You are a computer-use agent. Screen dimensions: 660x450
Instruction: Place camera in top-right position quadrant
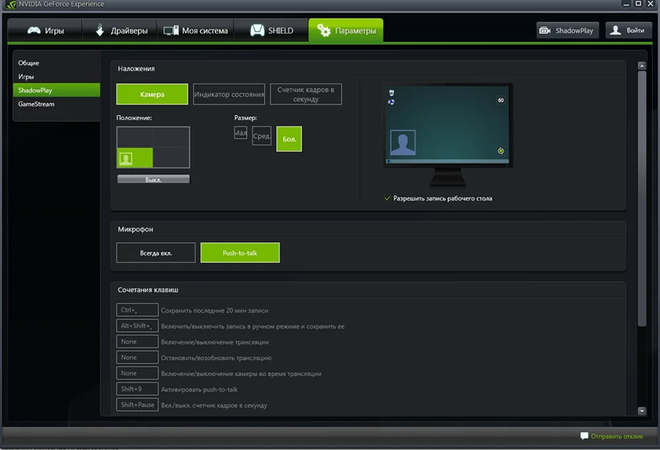click(x=171, y=137)
